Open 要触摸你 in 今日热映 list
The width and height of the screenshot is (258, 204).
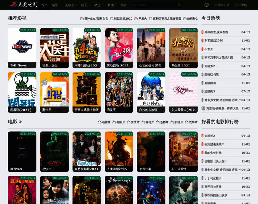[x=210, y=83]
